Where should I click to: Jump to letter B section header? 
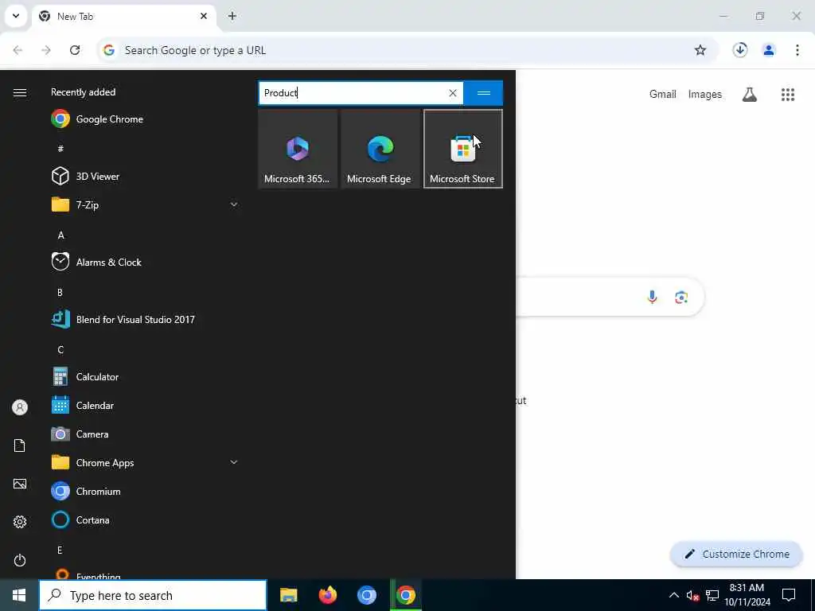pos(60,293)
